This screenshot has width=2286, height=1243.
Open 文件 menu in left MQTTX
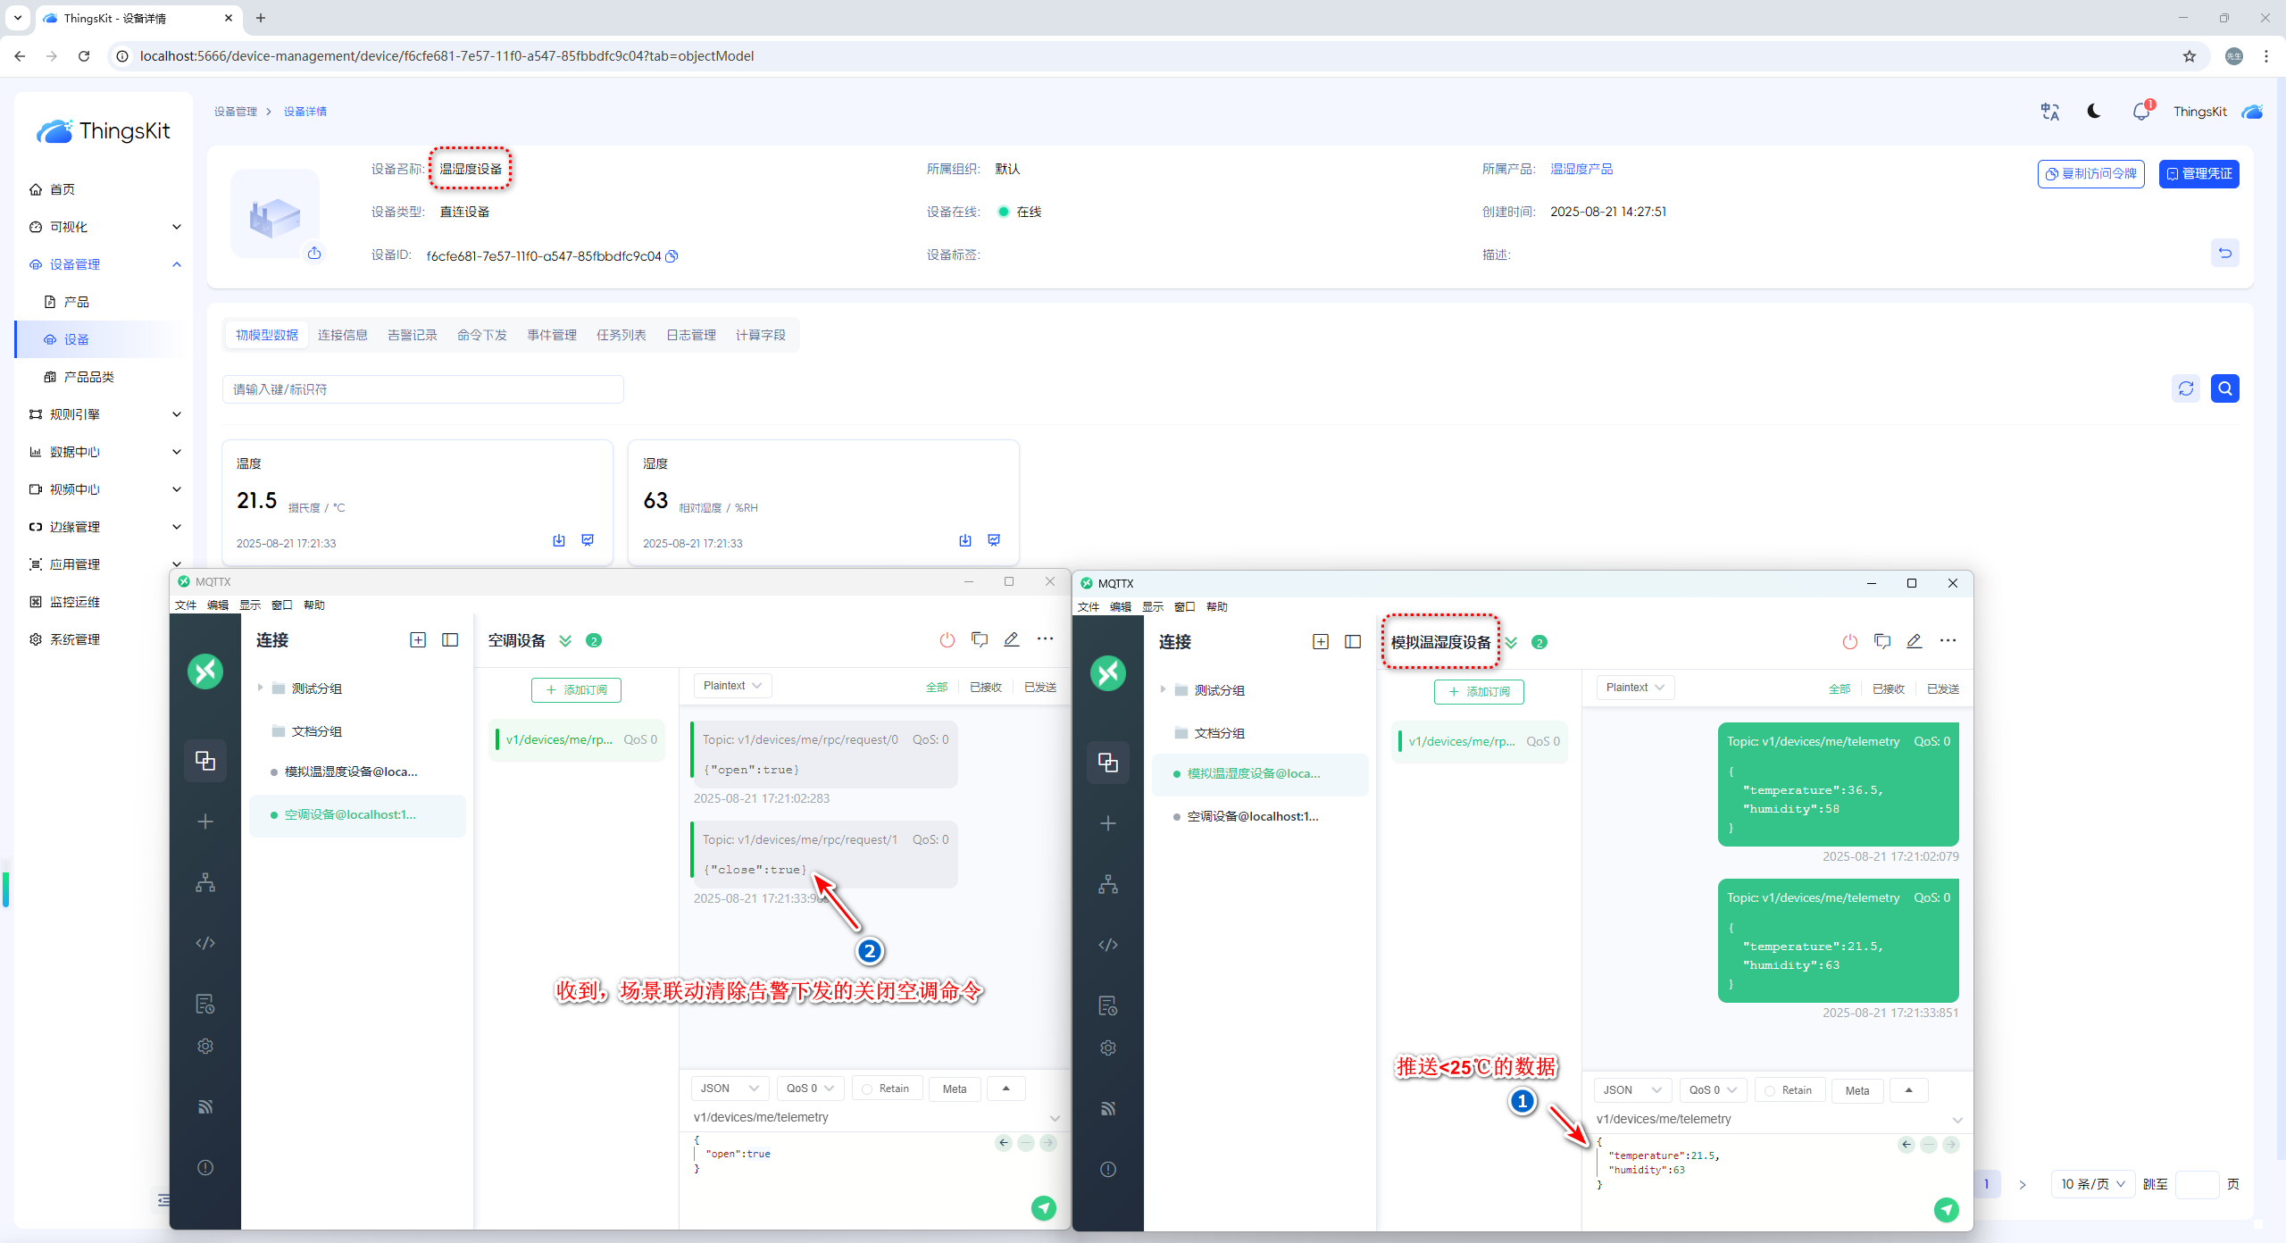coord(186,605)
